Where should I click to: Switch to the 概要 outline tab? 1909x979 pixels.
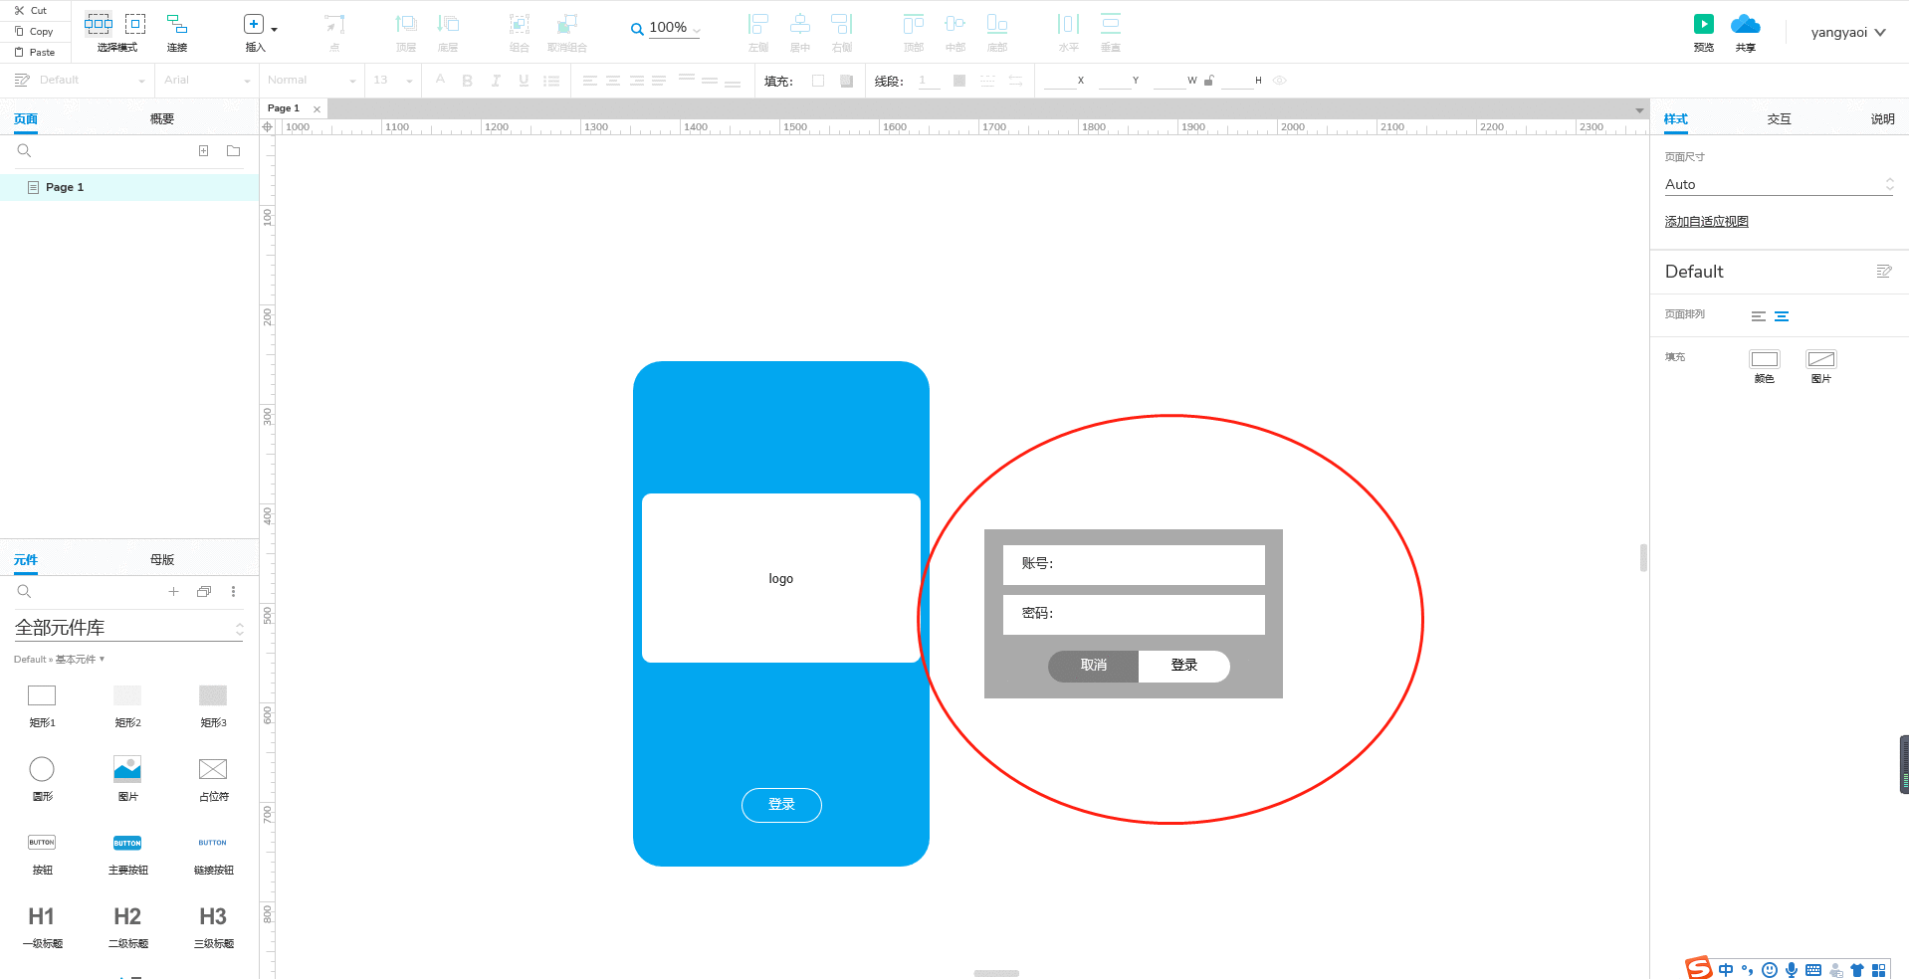point(162,118)
